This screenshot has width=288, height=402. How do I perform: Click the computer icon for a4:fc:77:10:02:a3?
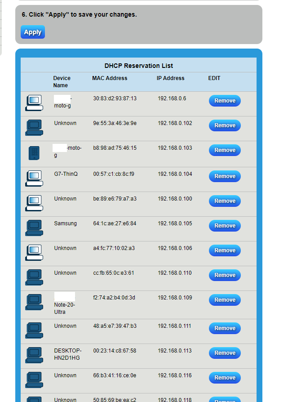coord(34,253)
